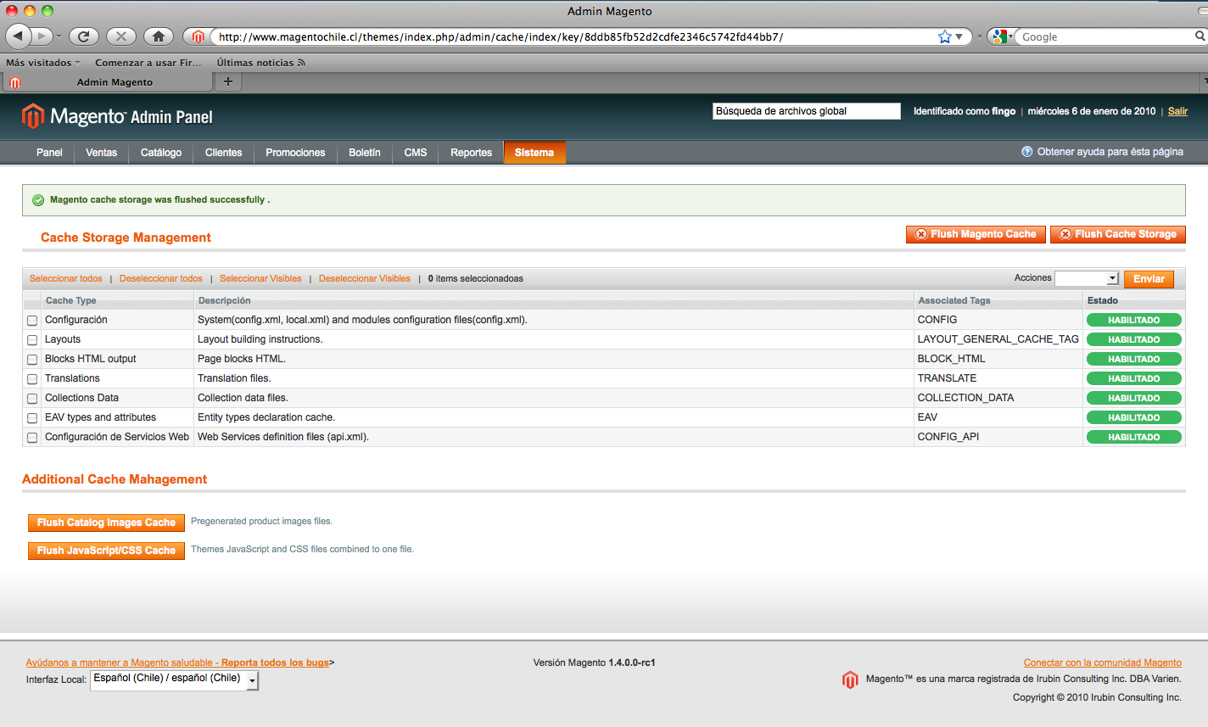Open the Sistema menu

click(x=534, y=153)
